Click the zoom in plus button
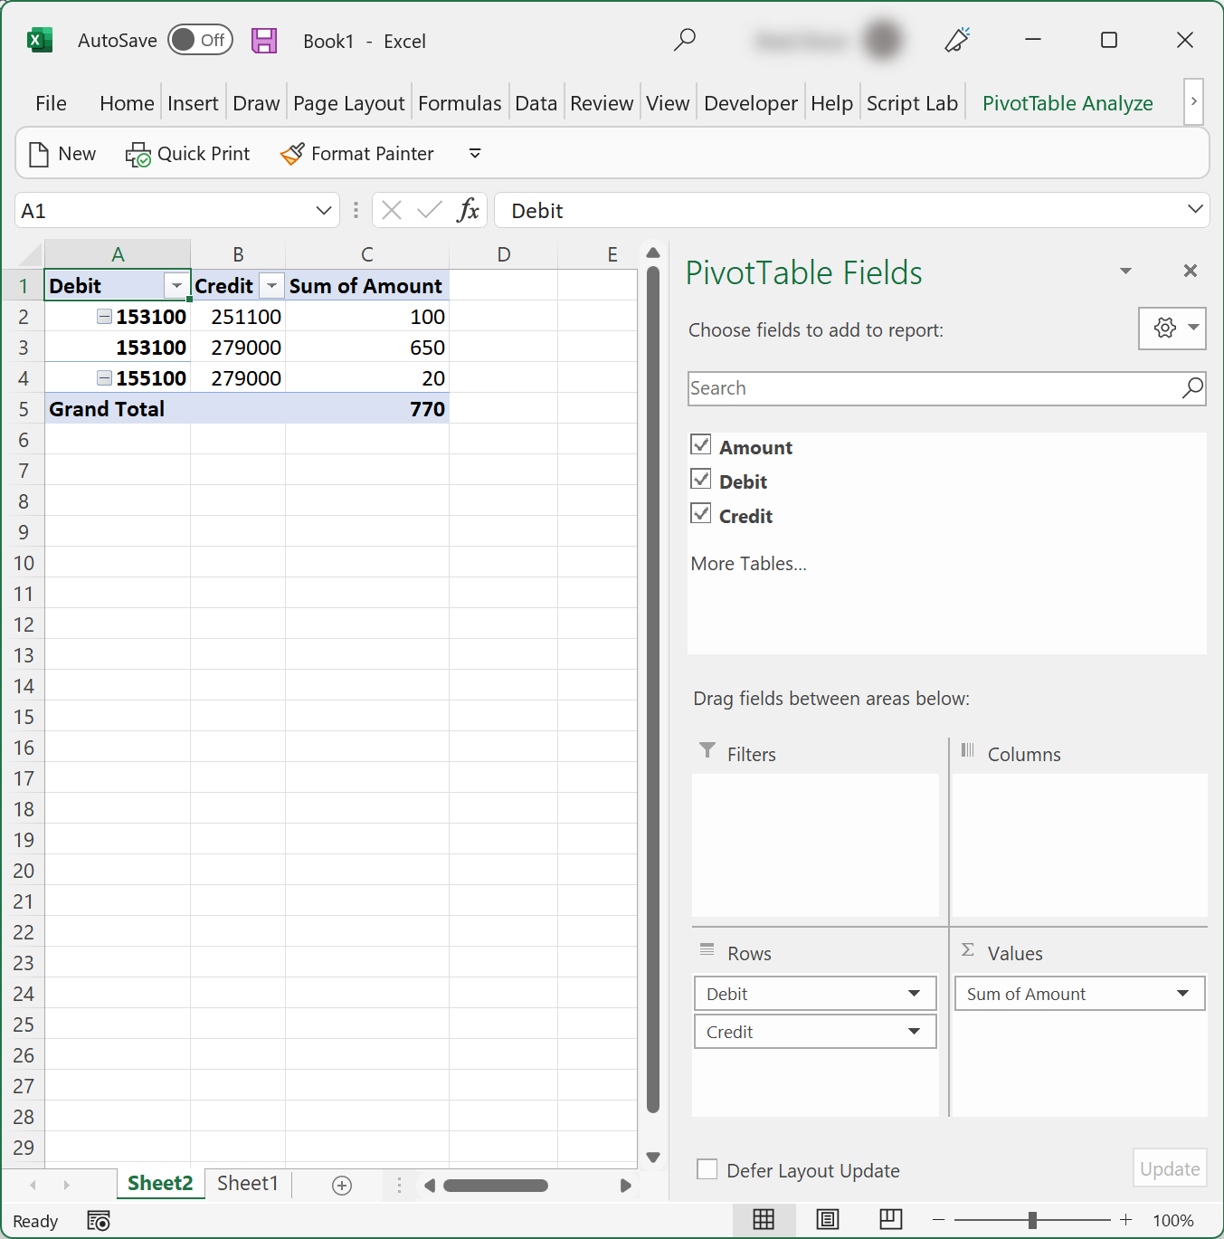Image resolution: width=1224 pixels, height=1239 pixels. coord(1125,1220)
